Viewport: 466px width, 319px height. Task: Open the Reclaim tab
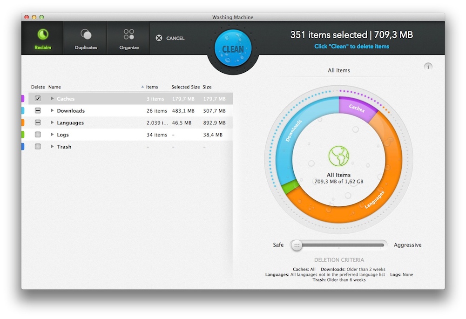(42, 38)
